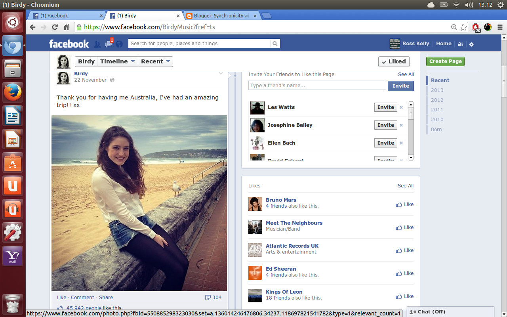Click the blue Invite button
Image resolution: width=507 pixels, height=317 pixels.
[401, 86]
